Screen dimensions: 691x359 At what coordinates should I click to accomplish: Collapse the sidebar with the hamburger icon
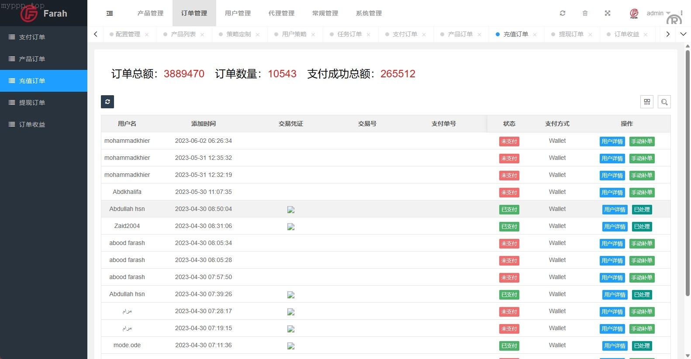coord(110,14)
